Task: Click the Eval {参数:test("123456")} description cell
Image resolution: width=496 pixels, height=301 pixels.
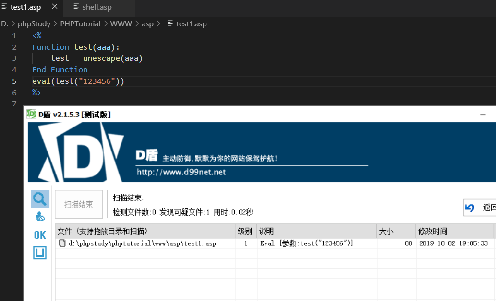Action: click(x=307, y=243)
